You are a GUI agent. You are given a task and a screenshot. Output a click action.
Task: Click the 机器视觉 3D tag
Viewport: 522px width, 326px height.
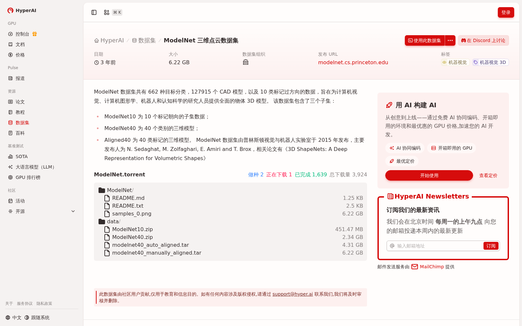[490, 62]
